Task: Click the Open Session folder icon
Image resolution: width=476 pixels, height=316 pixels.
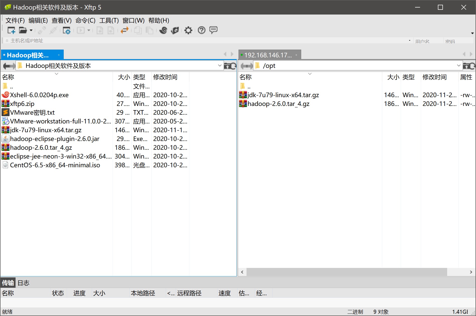Action: (23, 30)
